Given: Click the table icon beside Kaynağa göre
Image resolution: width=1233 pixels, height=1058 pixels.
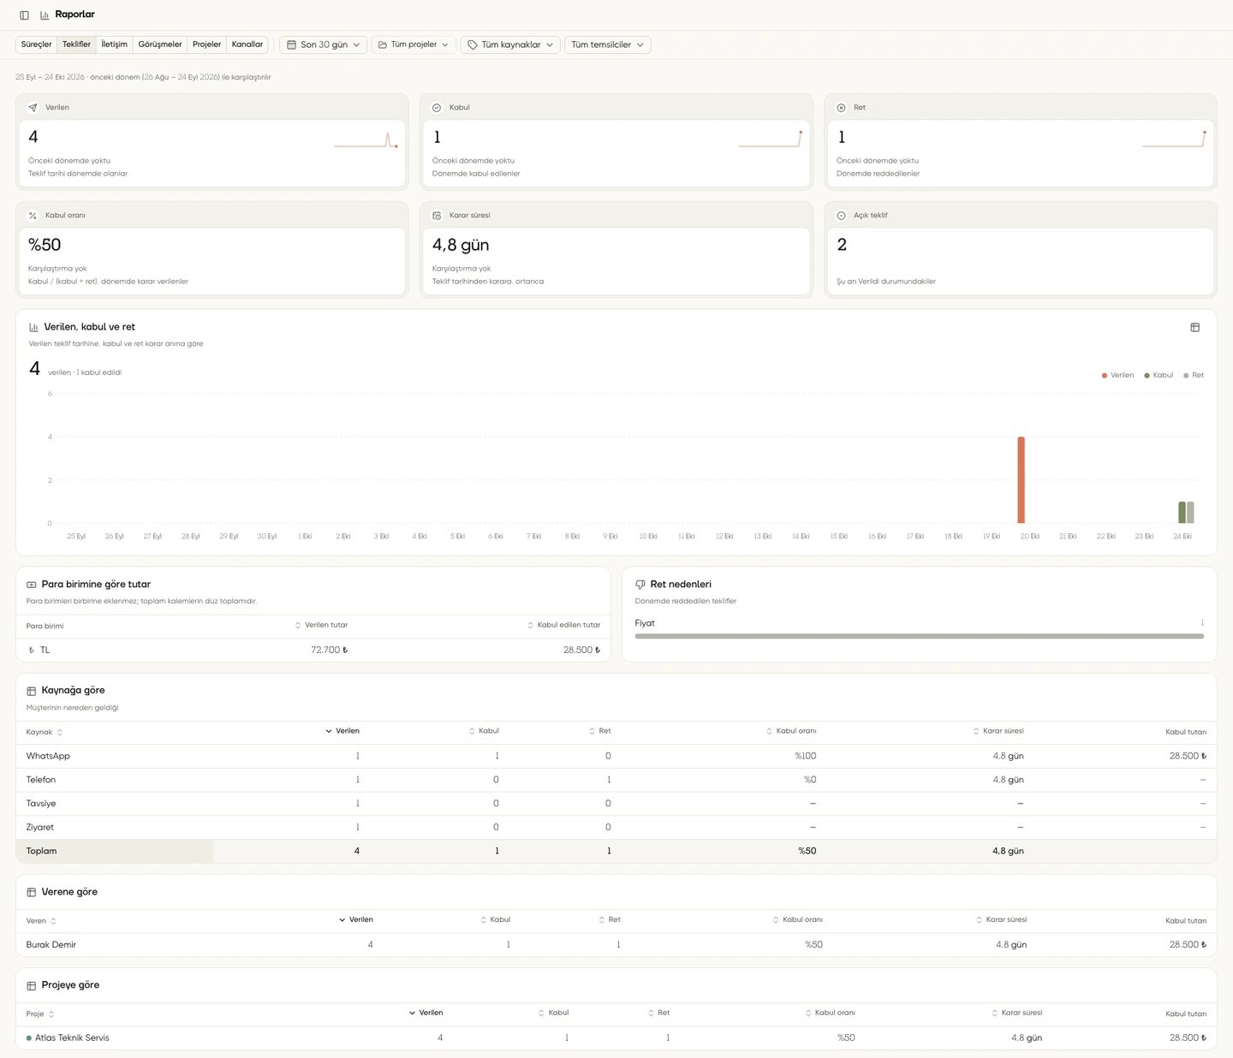Looking at the screenshot, I should coord(32,691).
